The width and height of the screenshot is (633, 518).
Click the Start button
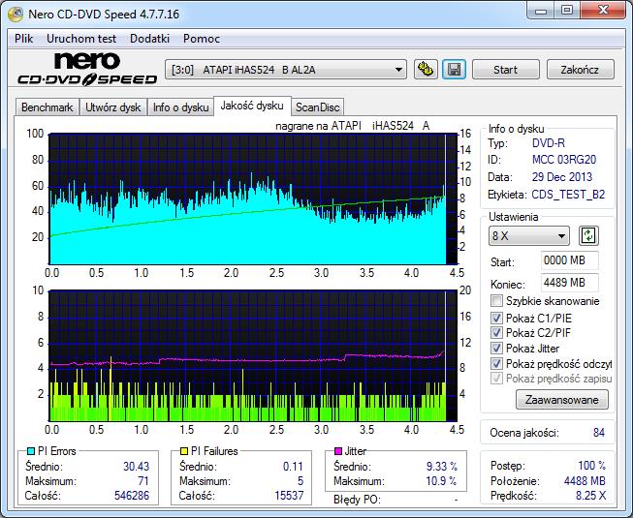pyautogui.click(x=505, y=70)
